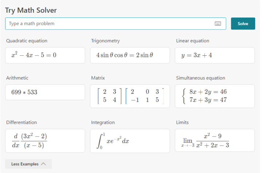The width and height of the screenshot is (273, 173).
Task: Click the Differentiation category label
Action: [21, 122]
